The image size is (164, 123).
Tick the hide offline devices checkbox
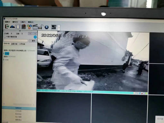point(5,37)
